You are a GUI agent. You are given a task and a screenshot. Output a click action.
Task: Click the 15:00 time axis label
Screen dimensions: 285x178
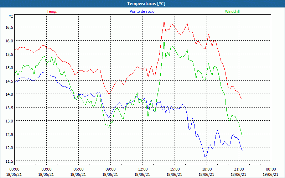tap(175, 169)
